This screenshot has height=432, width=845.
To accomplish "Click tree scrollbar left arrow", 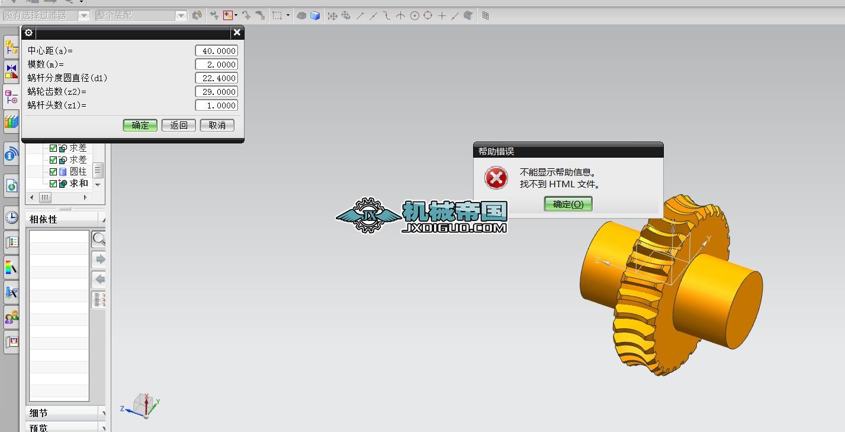I will (x=31, y=197).
